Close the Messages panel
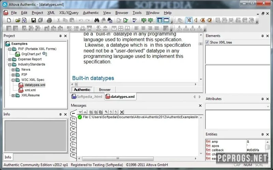The height and width of the screenshot is (170, 273). [200, 105]
